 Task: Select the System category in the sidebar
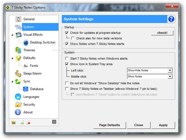[x=40, y=27]
